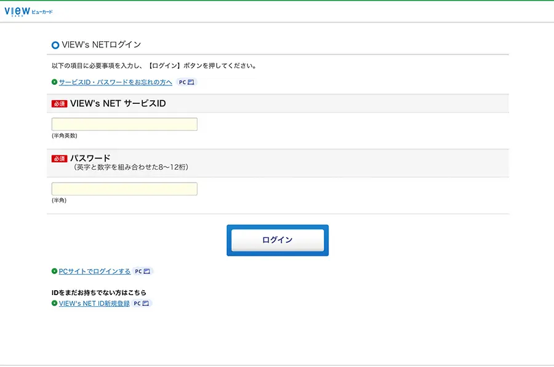
Task: Click the red 必須 badge beside サービスID
Action: point(59,104)
